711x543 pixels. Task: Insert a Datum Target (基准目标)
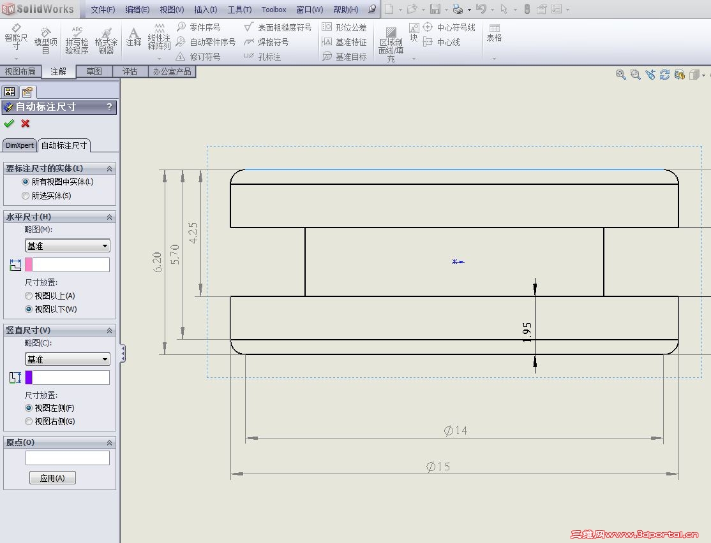tap(344, 57)
